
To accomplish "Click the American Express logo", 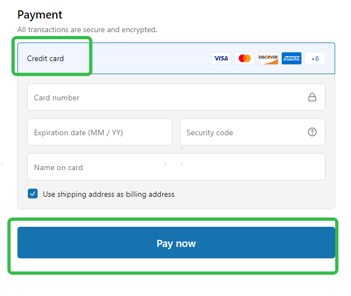I will click(x=292, y=58).
